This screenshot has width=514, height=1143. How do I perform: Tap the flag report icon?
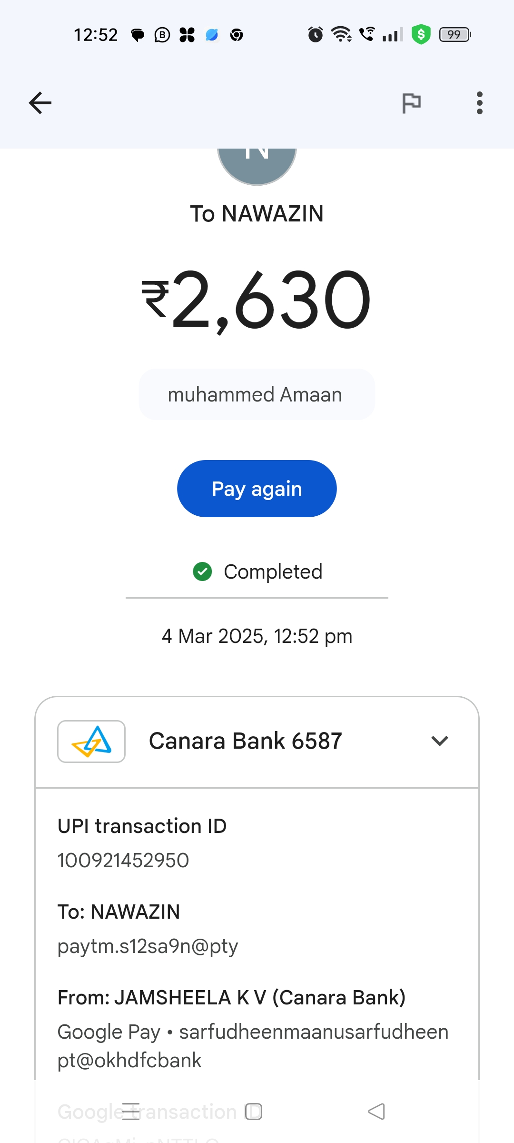coord(412,103)
